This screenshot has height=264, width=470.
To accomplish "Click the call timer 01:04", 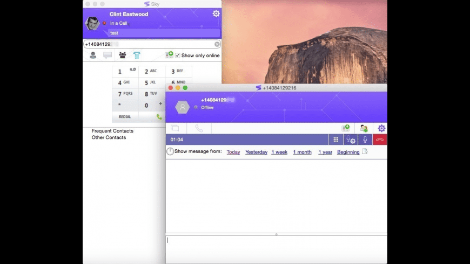I will (x=177, y=140).
